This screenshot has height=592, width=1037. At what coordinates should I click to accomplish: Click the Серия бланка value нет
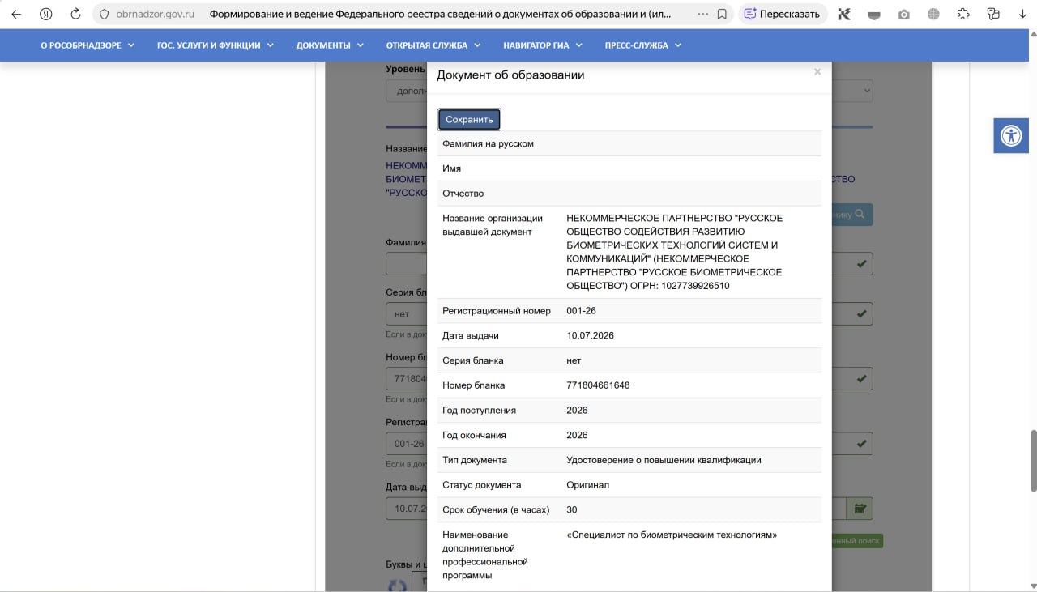[574, 360]
